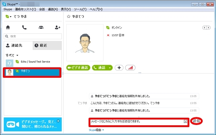Click the plus add button
The width and height of the screenshot is (216, 135).
119,68
